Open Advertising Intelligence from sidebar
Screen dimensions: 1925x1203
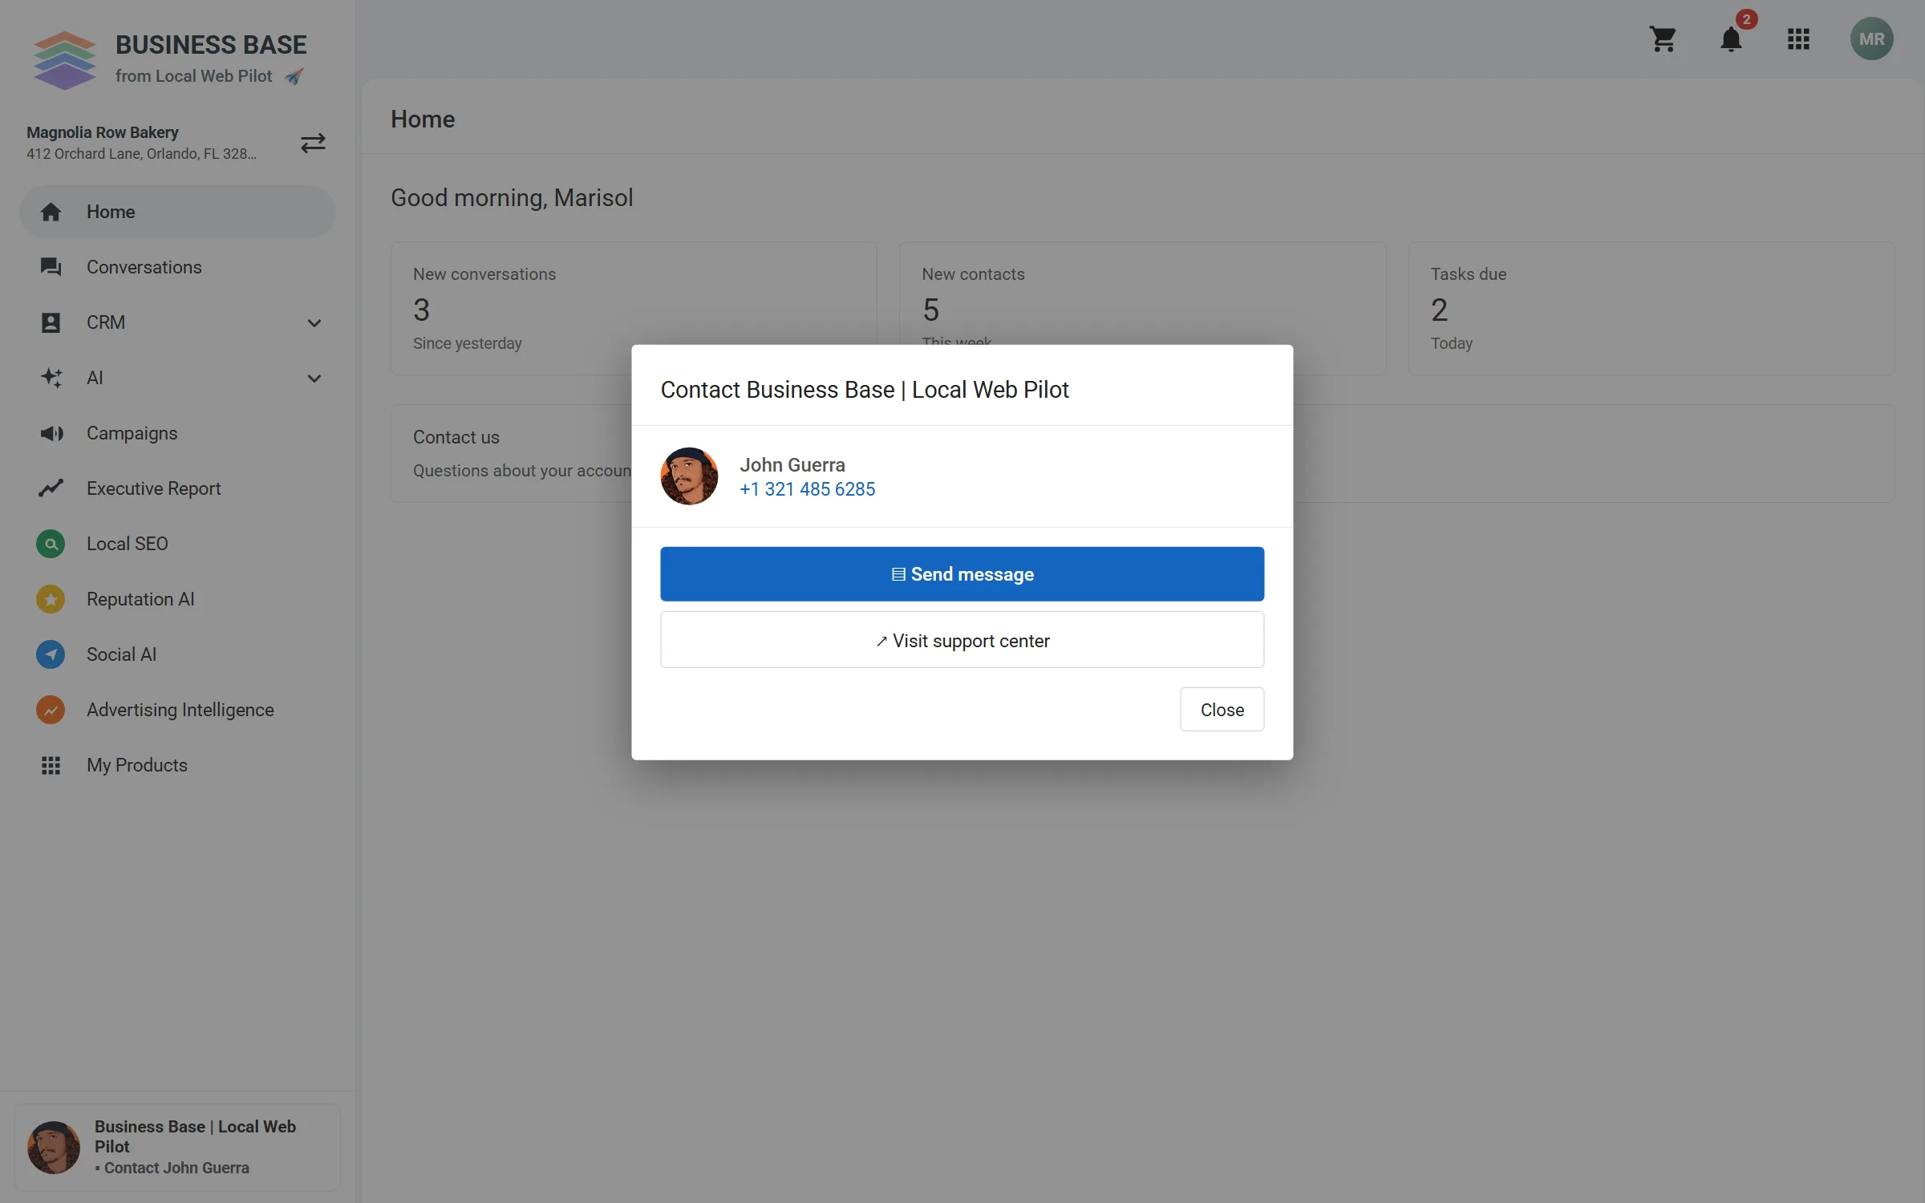coord(177,710)
